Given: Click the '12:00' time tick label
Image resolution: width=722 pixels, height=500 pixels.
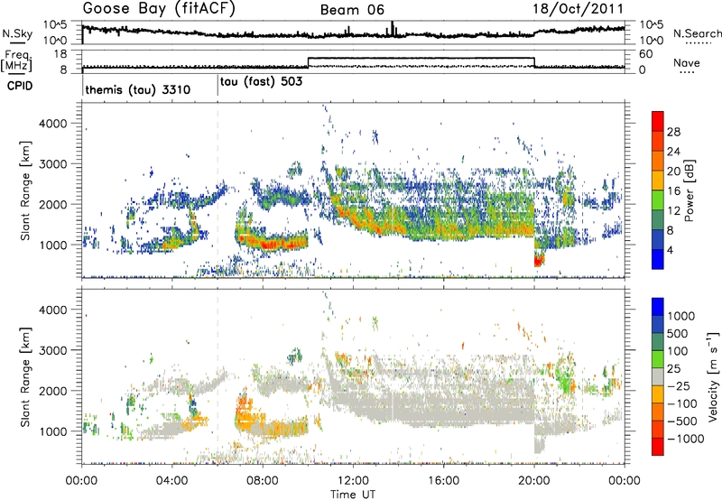Looking at the screenshot, I should click(353, 481).
